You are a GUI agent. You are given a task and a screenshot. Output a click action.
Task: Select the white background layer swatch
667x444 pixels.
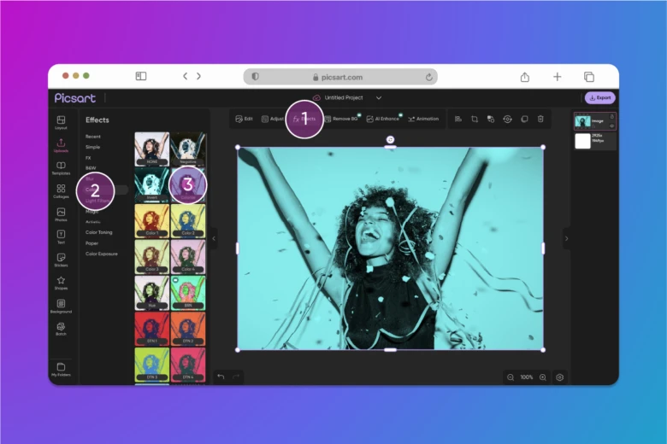coord(583,141)
